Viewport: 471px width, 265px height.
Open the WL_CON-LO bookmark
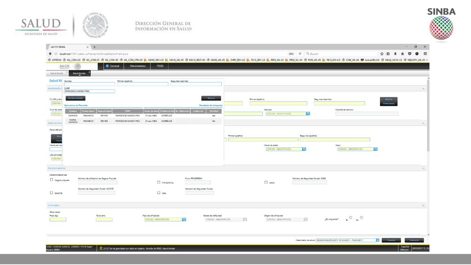tap(71, 60)
